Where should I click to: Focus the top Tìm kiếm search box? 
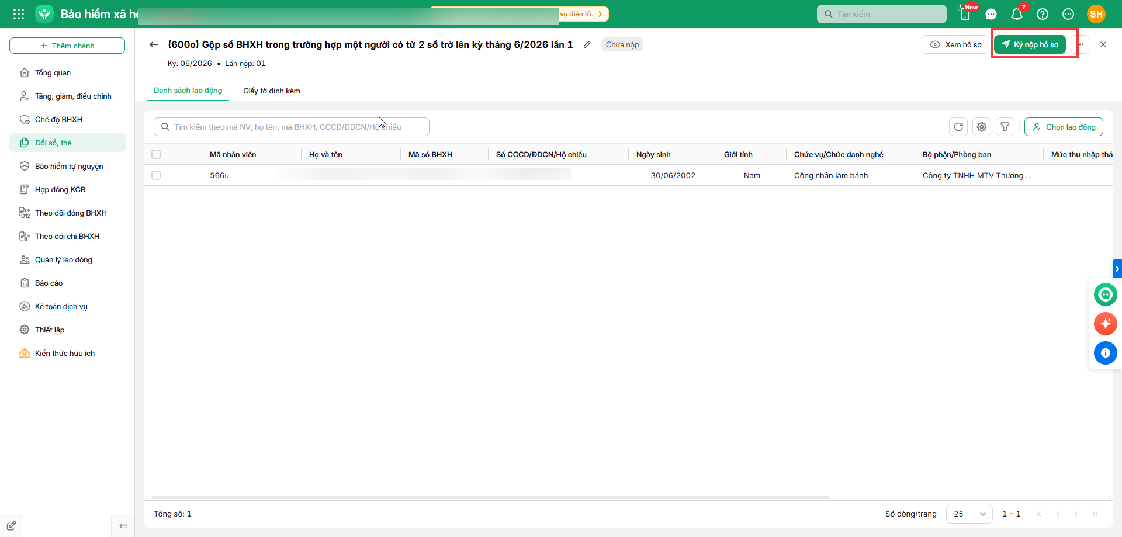[x=882, y=14]
